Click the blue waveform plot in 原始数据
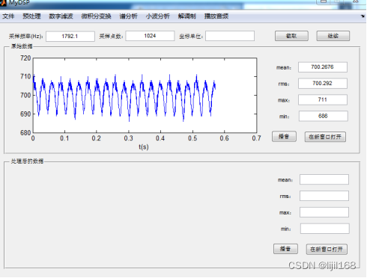 click(145, 96)
